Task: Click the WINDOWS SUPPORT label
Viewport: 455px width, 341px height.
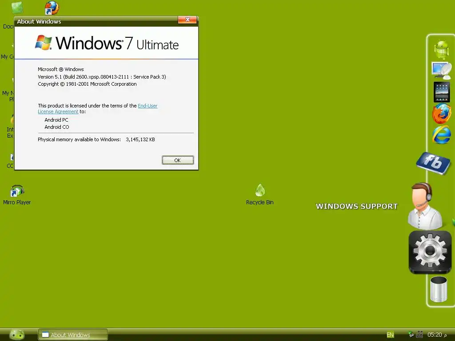Action: point(357,206)
